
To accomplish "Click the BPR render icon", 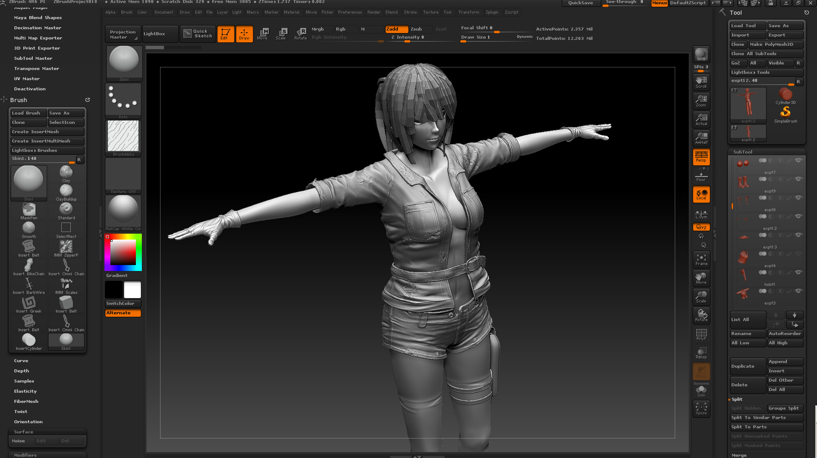I will pos(701,54).
